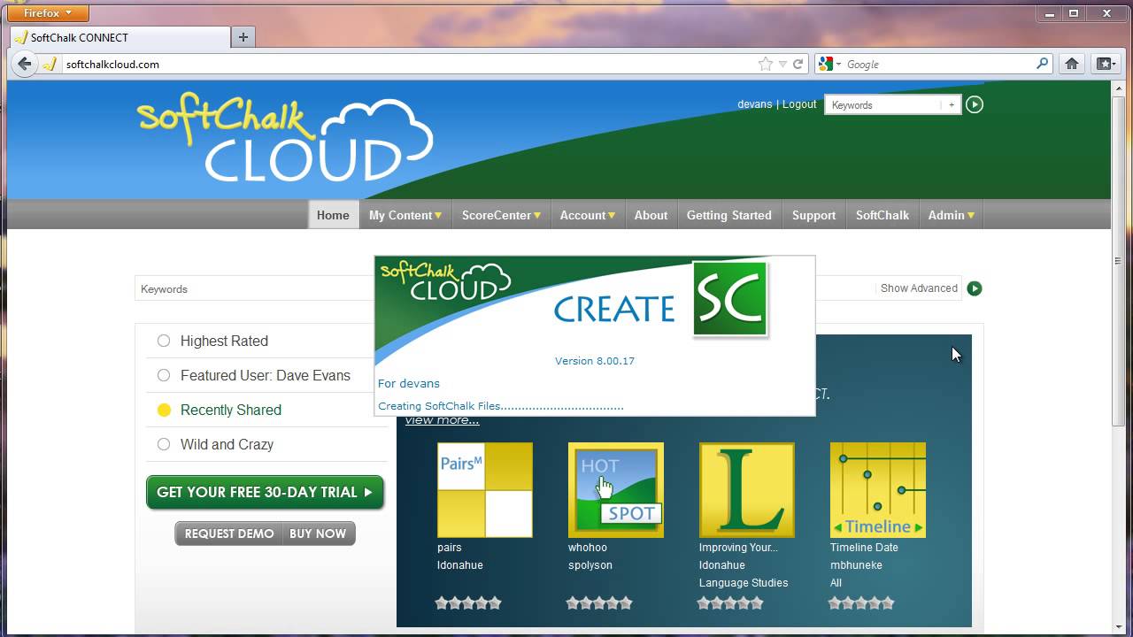Click the bookmark star in address bar
The image size is (1133, 637).
tap(766, 64)
